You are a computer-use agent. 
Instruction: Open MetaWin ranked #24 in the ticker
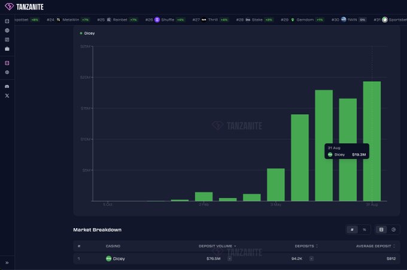pyautogui.click(x=68, y=20)
